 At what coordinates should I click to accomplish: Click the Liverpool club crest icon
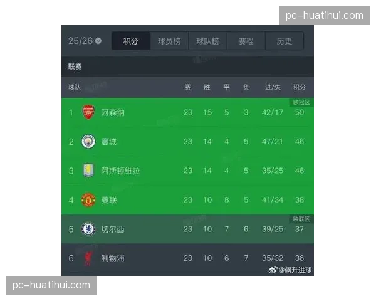pos(88,258)
